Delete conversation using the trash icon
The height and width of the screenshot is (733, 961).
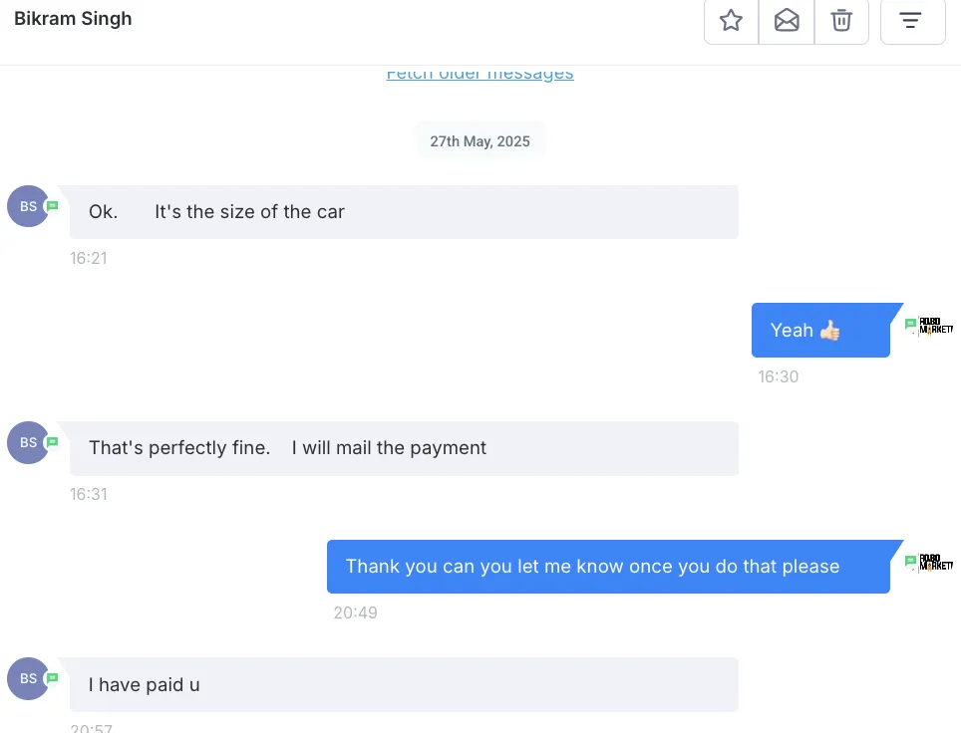point(841,21)
